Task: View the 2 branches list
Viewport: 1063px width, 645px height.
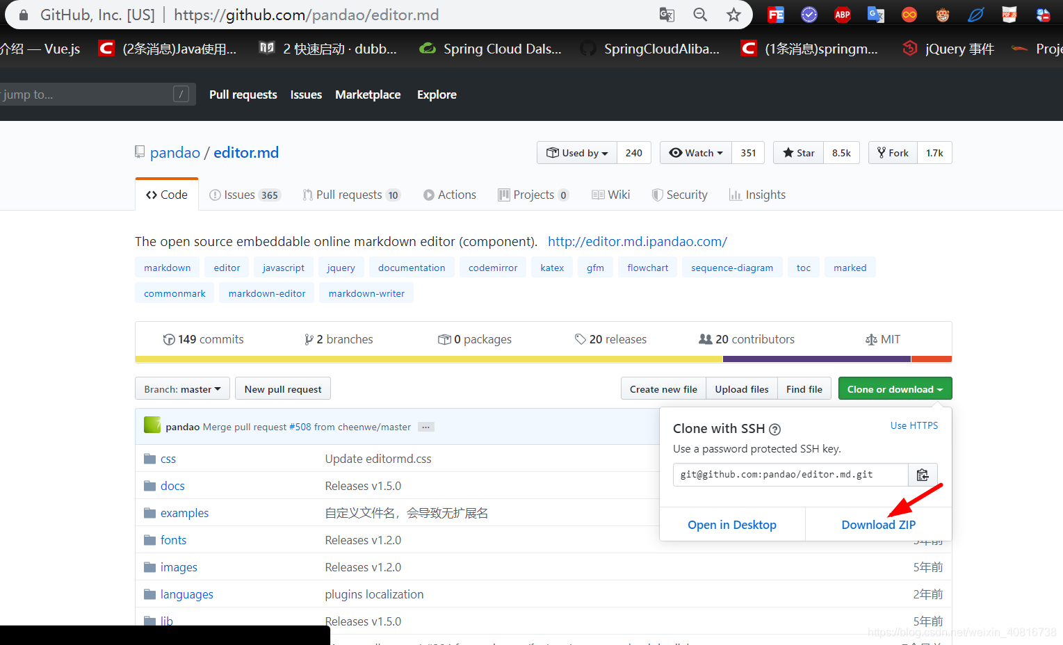Action: [339, 339]
